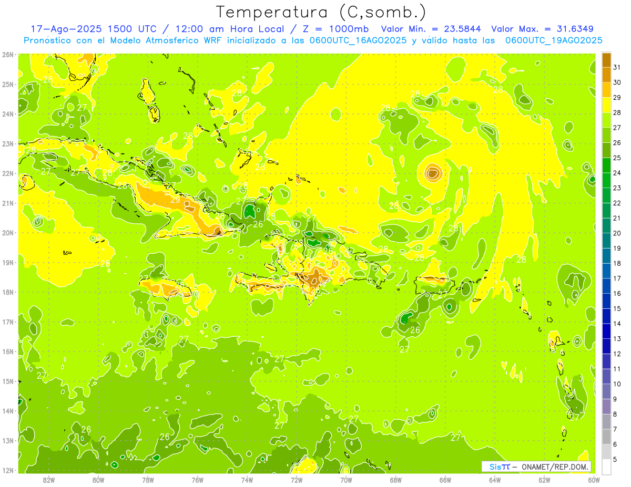Click the legend value "20"
Screen dimensions: 631x487
pyautogui.click(x=617, y=233)
